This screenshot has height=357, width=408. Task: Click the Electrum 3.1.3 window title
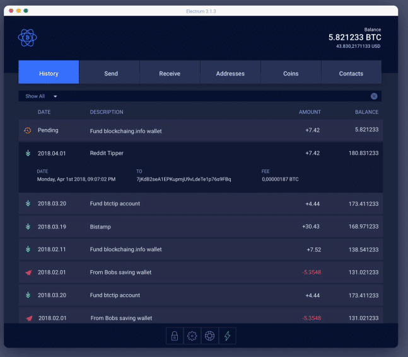click(x=201, y=11)
